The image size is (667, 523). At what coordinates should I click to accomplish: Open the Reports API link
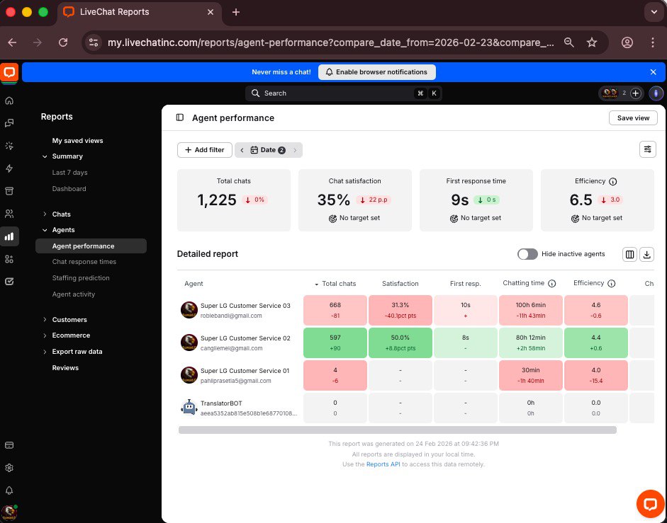[383, 464]
